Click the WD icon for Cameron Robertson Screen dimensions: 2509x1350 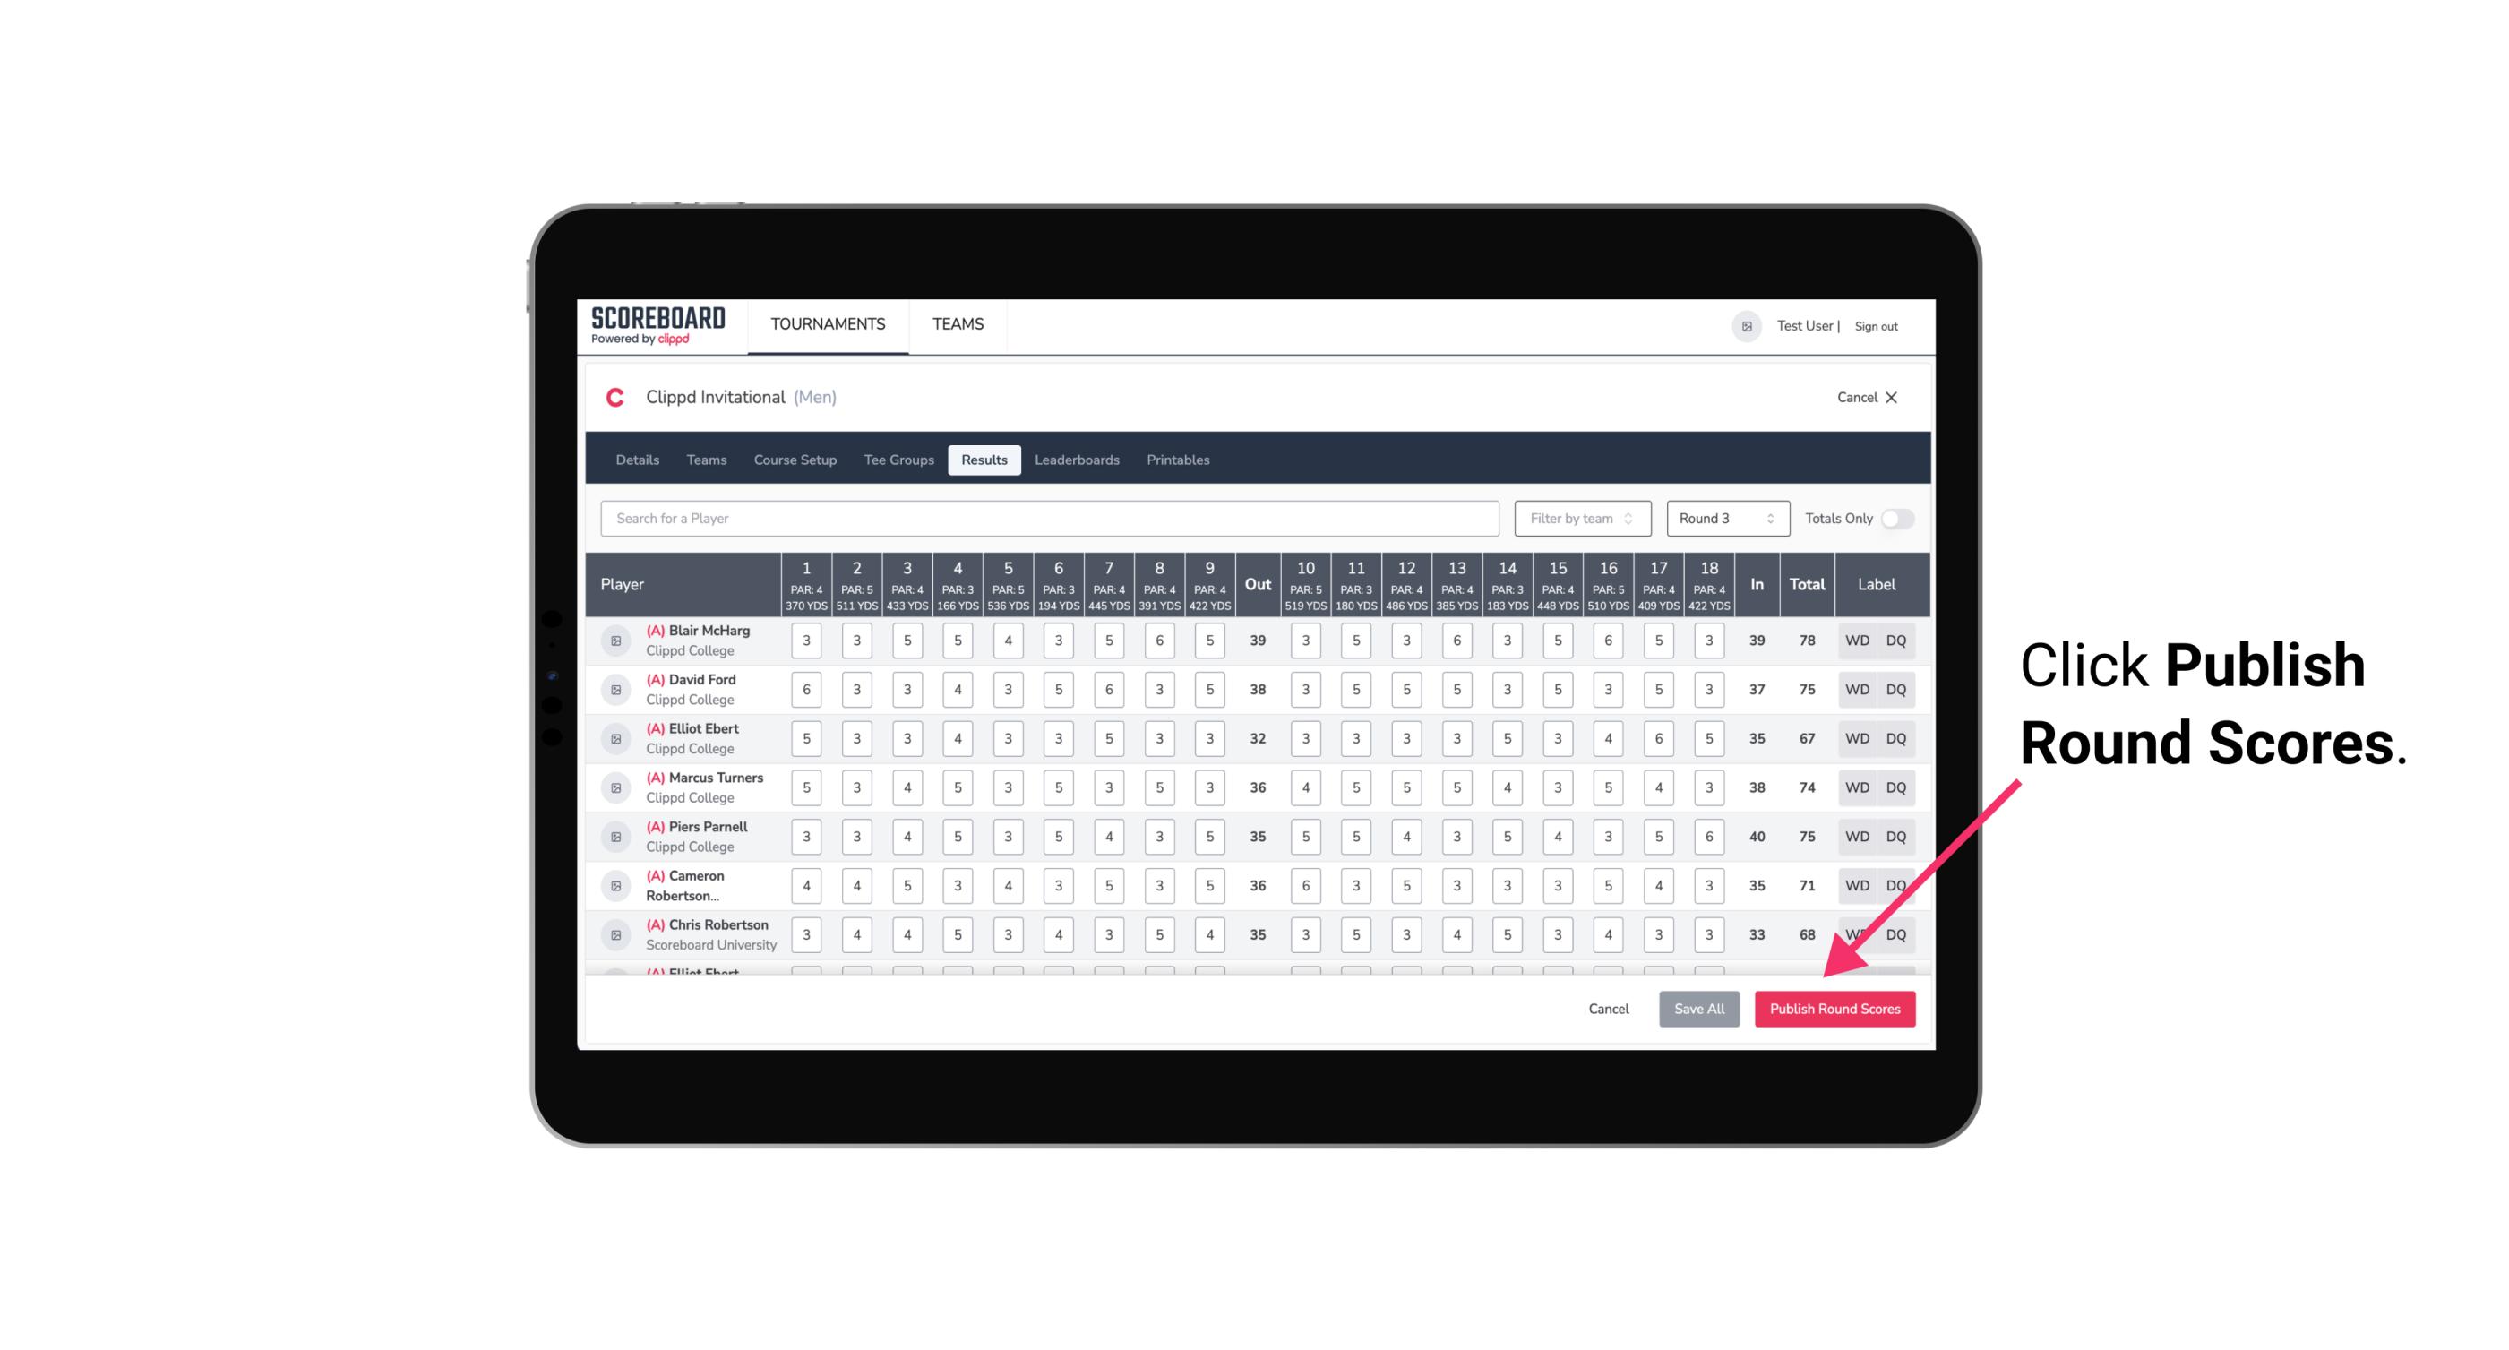click(x=1856, y=884)
